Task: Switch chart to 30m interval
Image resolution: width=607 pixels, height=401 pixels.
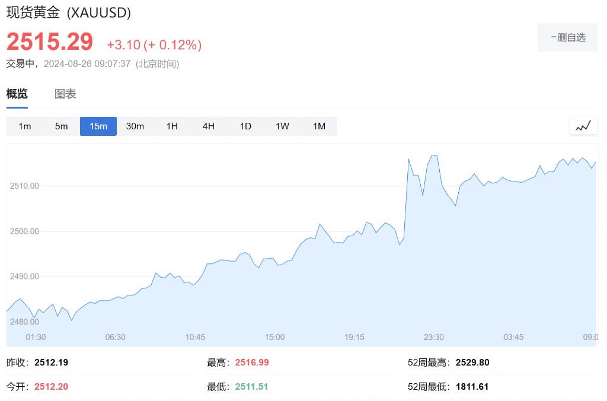Action: (x=135, y=126)
